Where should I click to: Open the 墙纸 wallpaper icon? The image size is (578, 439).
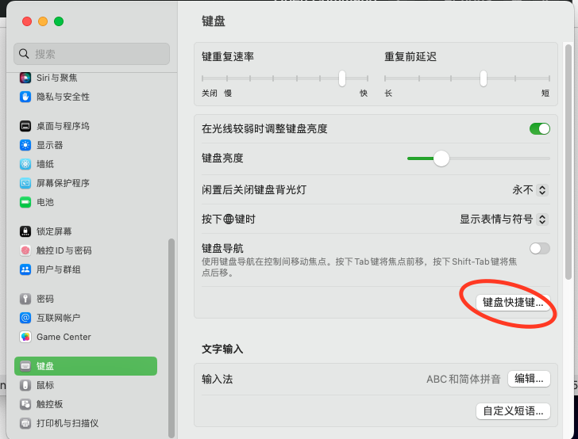pos(25,164)
